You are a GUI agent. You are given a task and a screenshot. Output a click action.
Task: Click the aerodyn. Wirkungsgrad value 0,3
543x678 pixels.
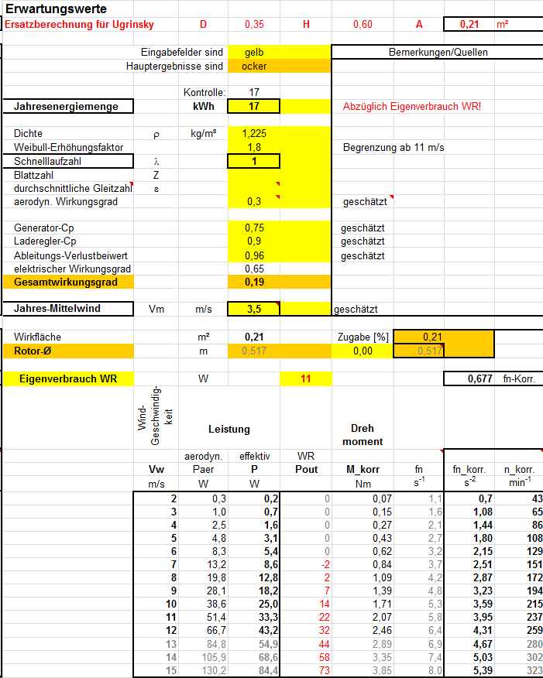pyautogui.click(x=254, y=201)
